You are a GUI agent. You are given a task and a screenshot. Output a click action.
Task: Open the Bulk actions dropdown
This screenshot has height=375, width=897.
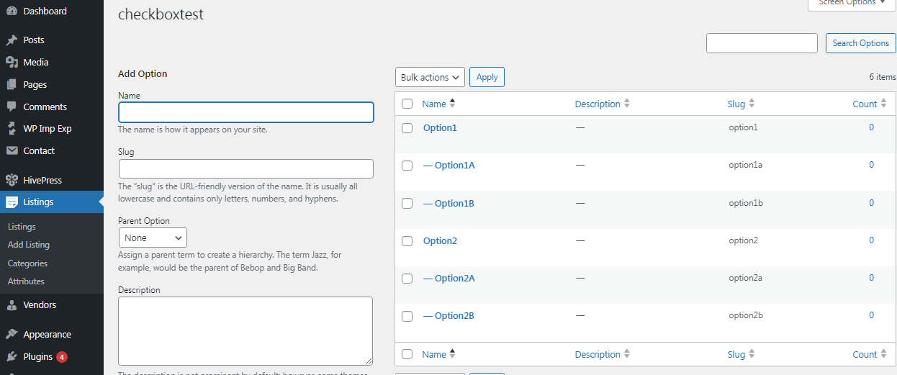430,77
